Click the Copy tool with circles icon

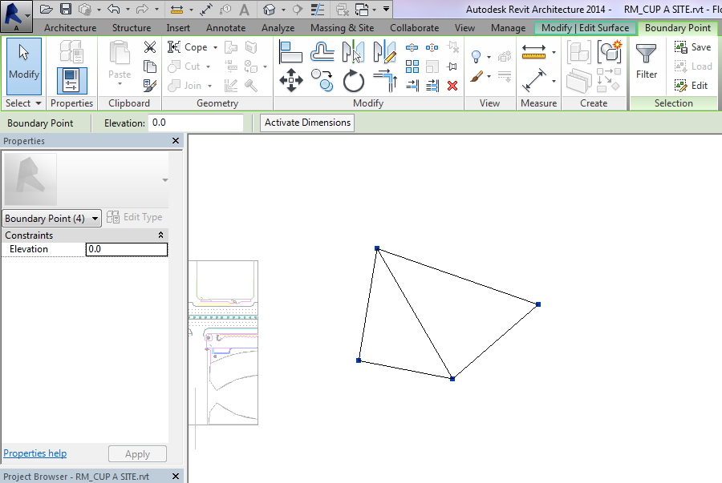(322, 80)
